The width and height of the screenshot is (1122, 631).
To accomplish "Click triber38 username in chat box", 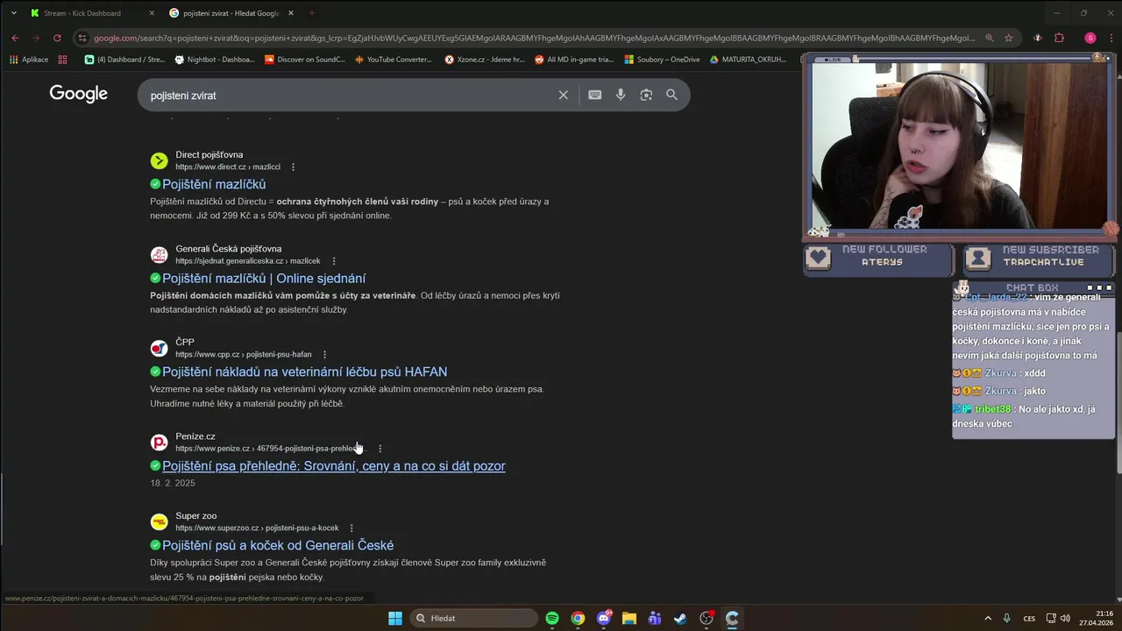I will click(992, 409).
